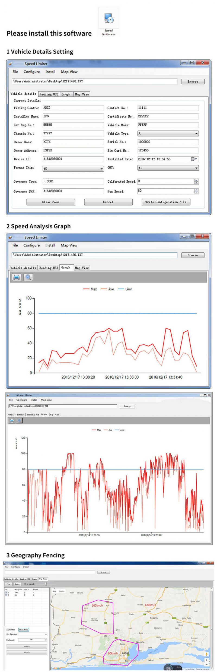Click the Play speed slider handle

click(46, 584)
